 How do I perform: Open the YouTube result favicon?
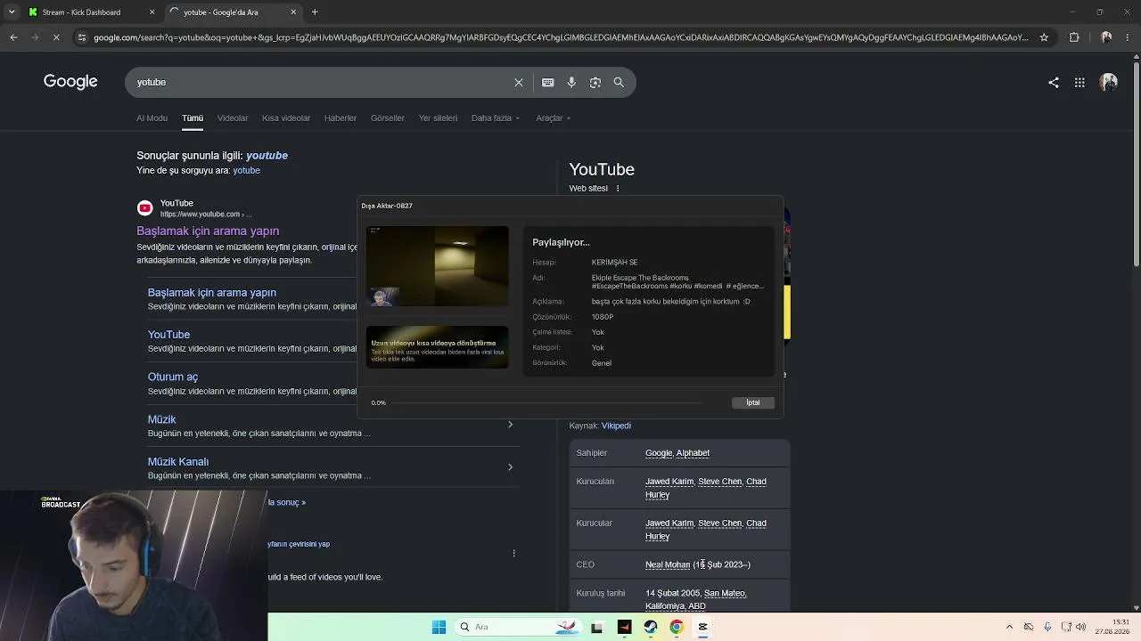coord(144,208)
